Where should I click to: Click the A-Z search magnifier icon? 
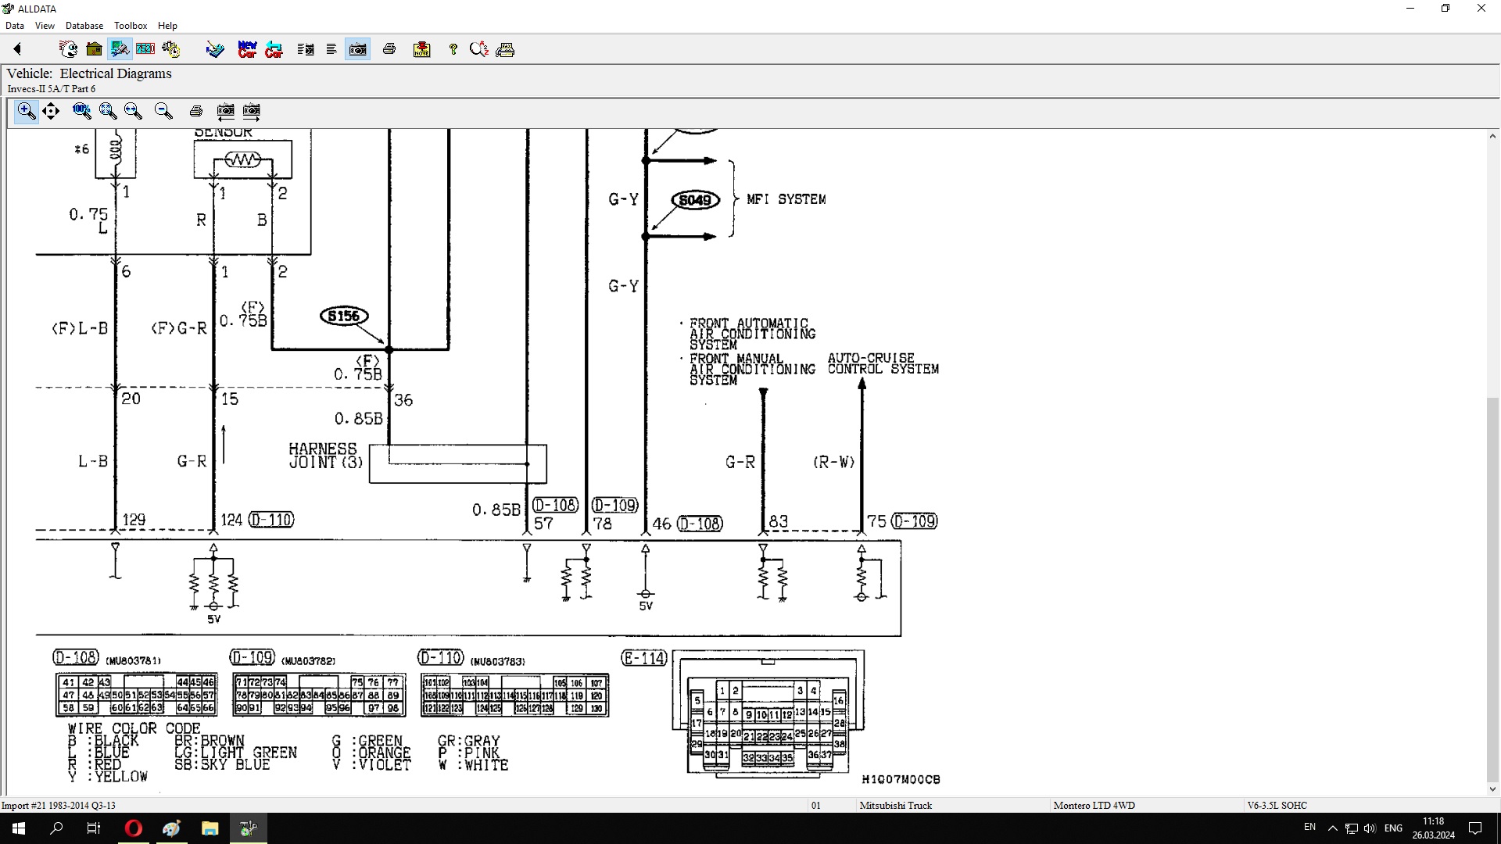tap(478, 49)
